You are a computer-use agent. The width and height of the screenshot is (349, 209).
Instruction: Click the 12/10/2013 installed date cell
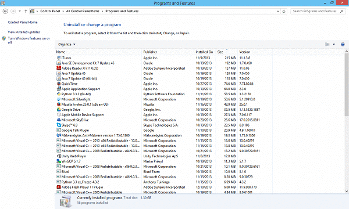pos(204,188)
